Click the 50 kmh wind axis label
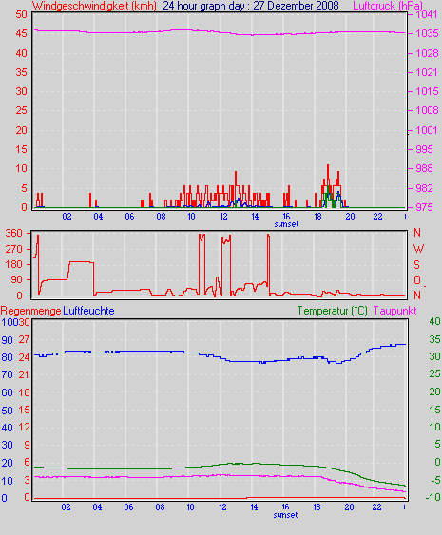This screenshot has width=442, height=535. (x=21, y=14)
